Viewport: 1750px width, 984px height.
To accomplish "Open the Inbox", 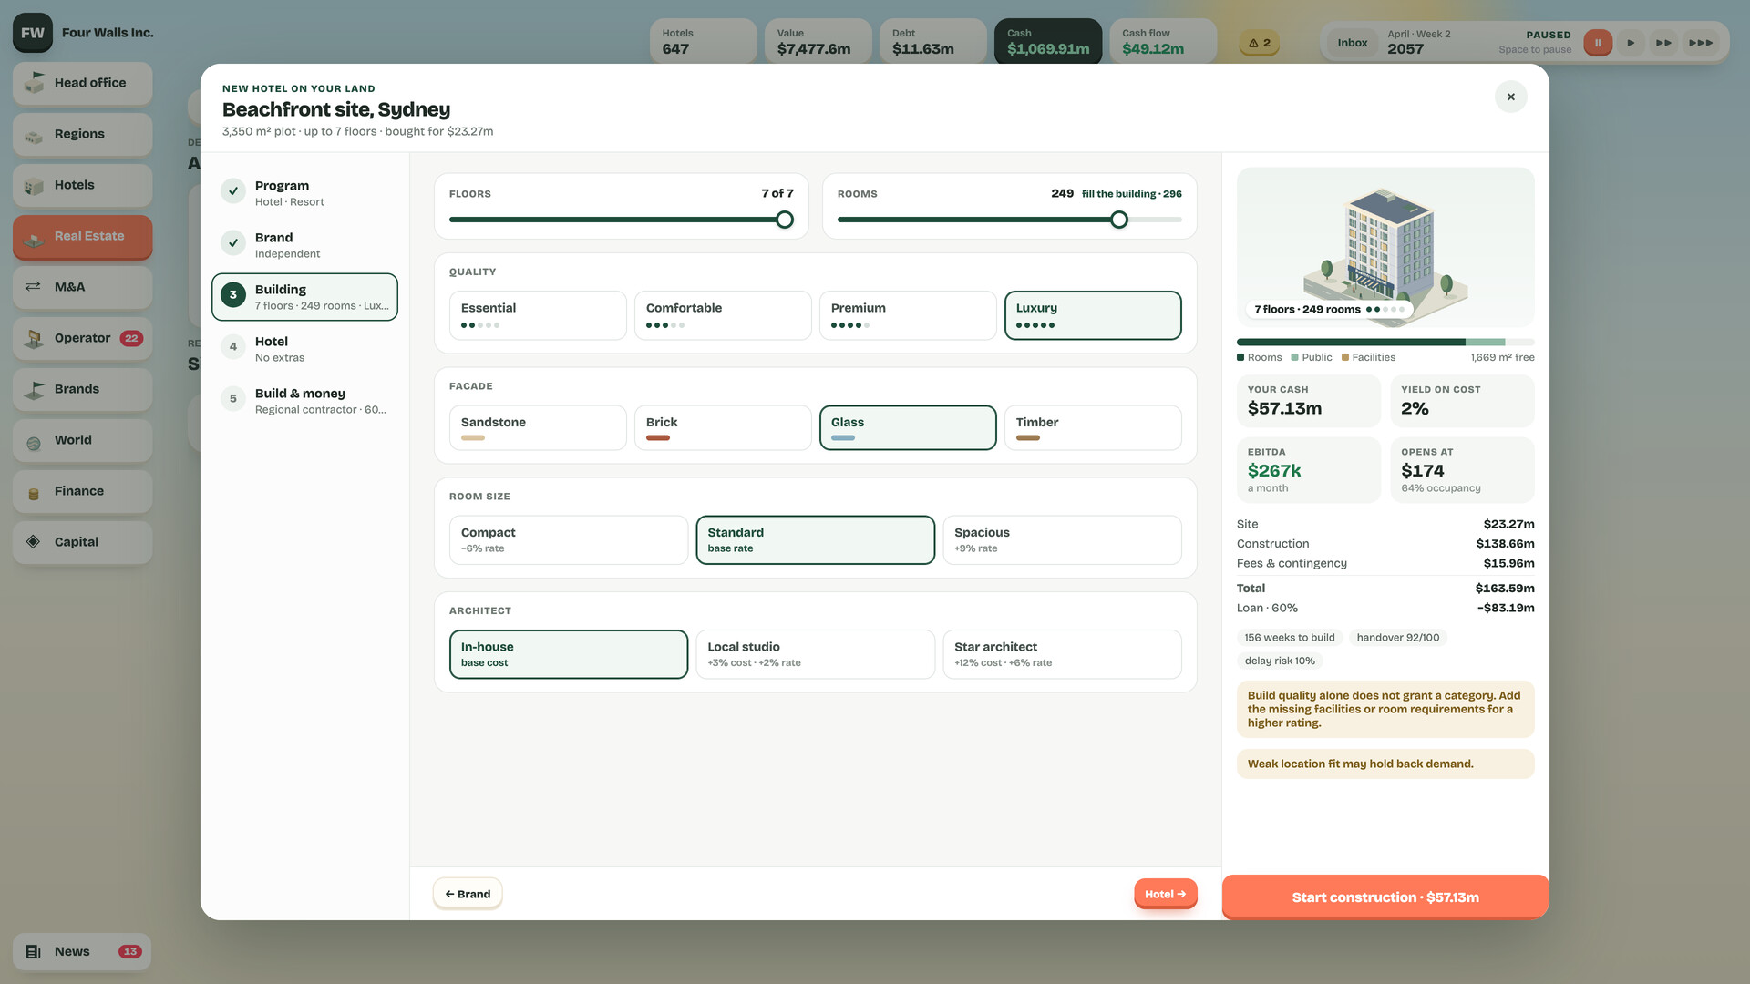I will (x=1352, y=43).
